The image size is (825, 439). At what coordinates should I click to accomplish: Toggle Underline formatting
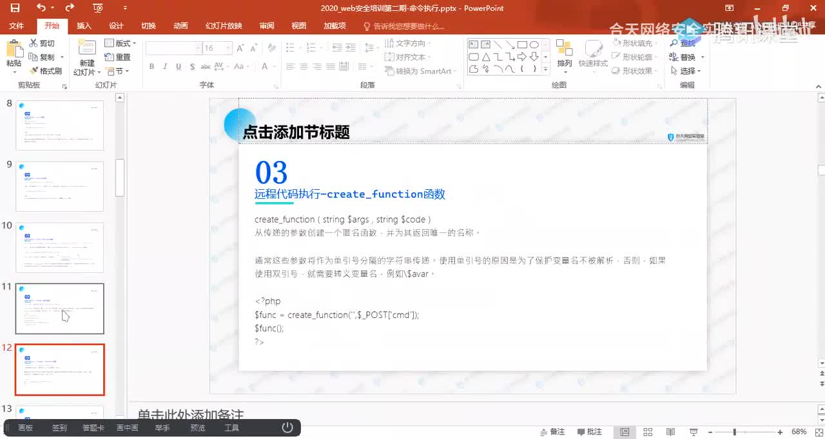(179, 66)
